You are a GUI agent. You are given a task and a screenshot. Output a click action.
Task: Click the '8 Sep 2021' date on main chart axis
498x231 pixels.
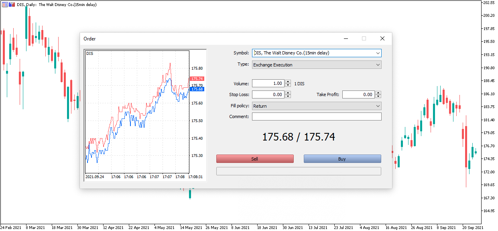click(447, 227)
